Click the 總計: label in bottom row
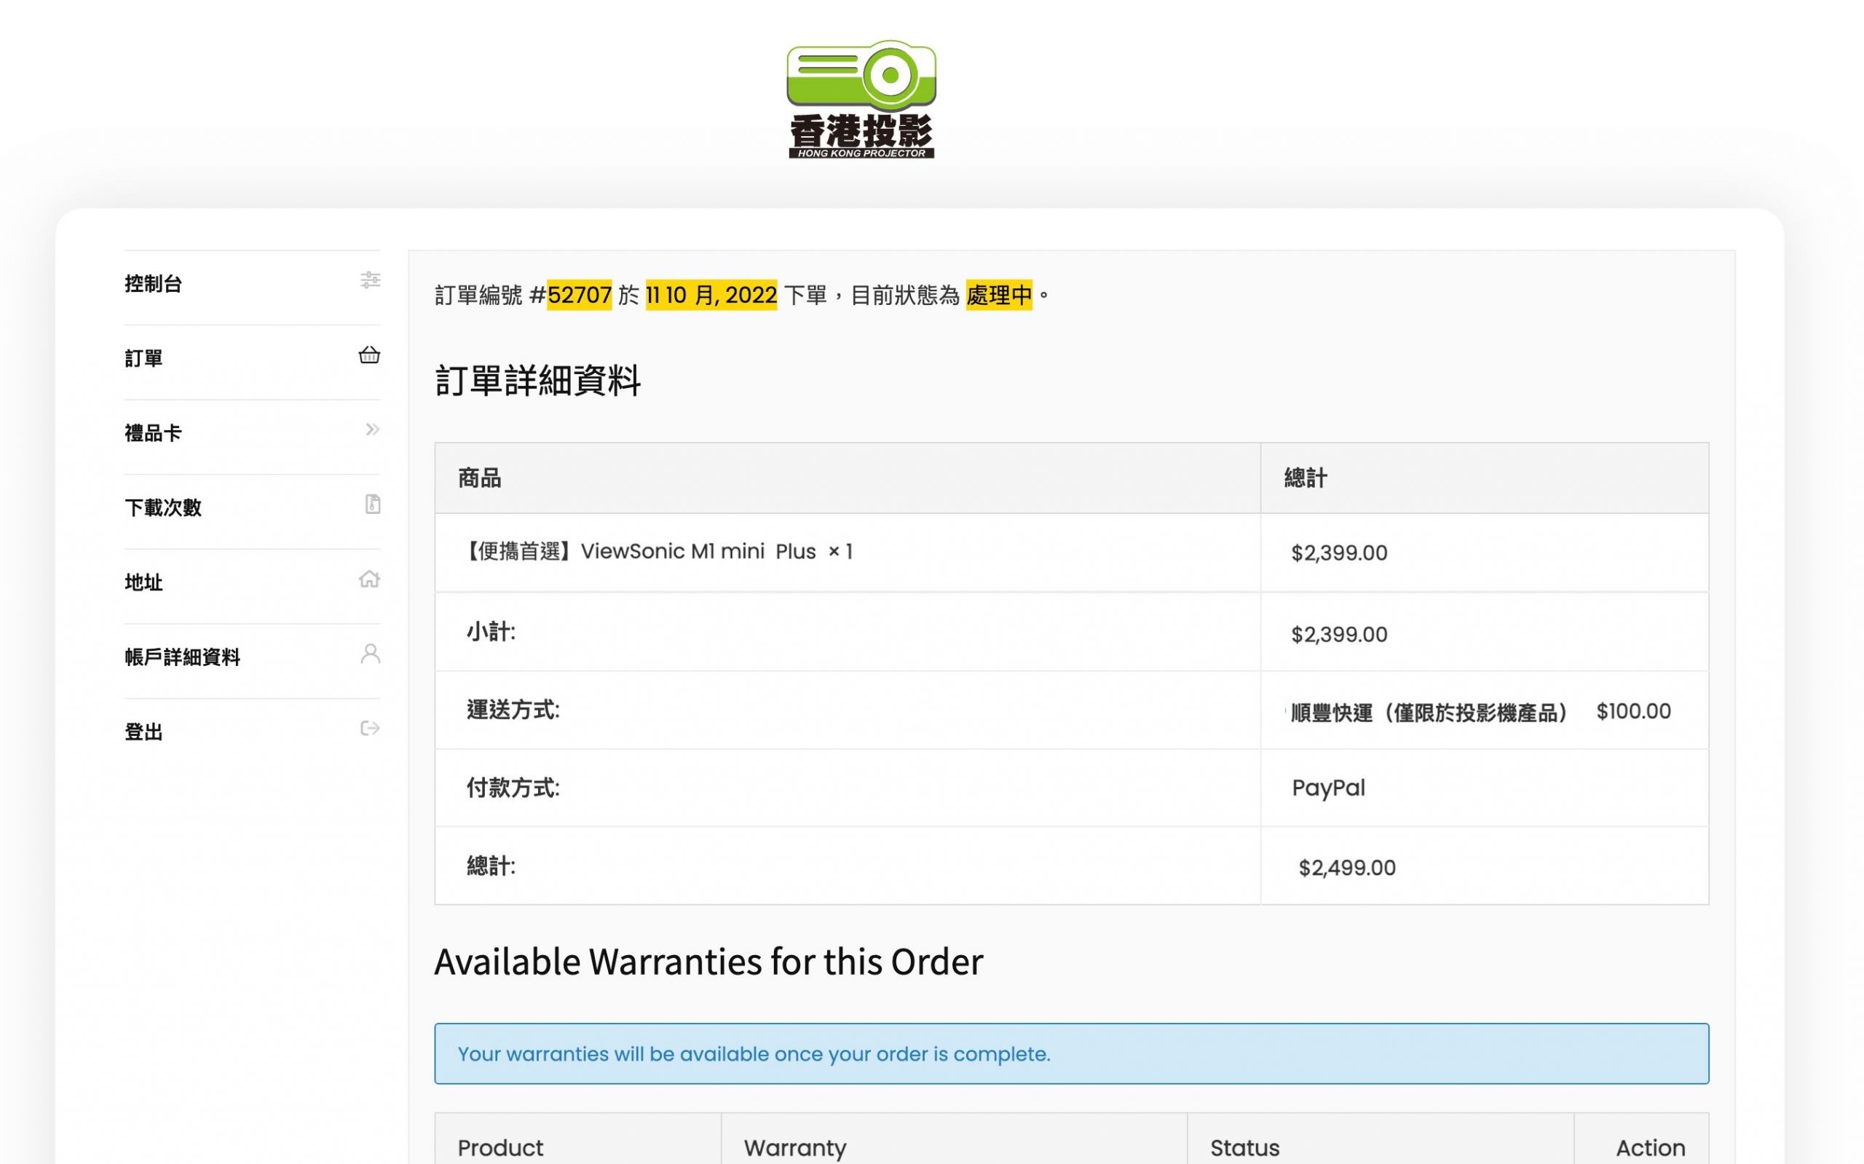 491,866
